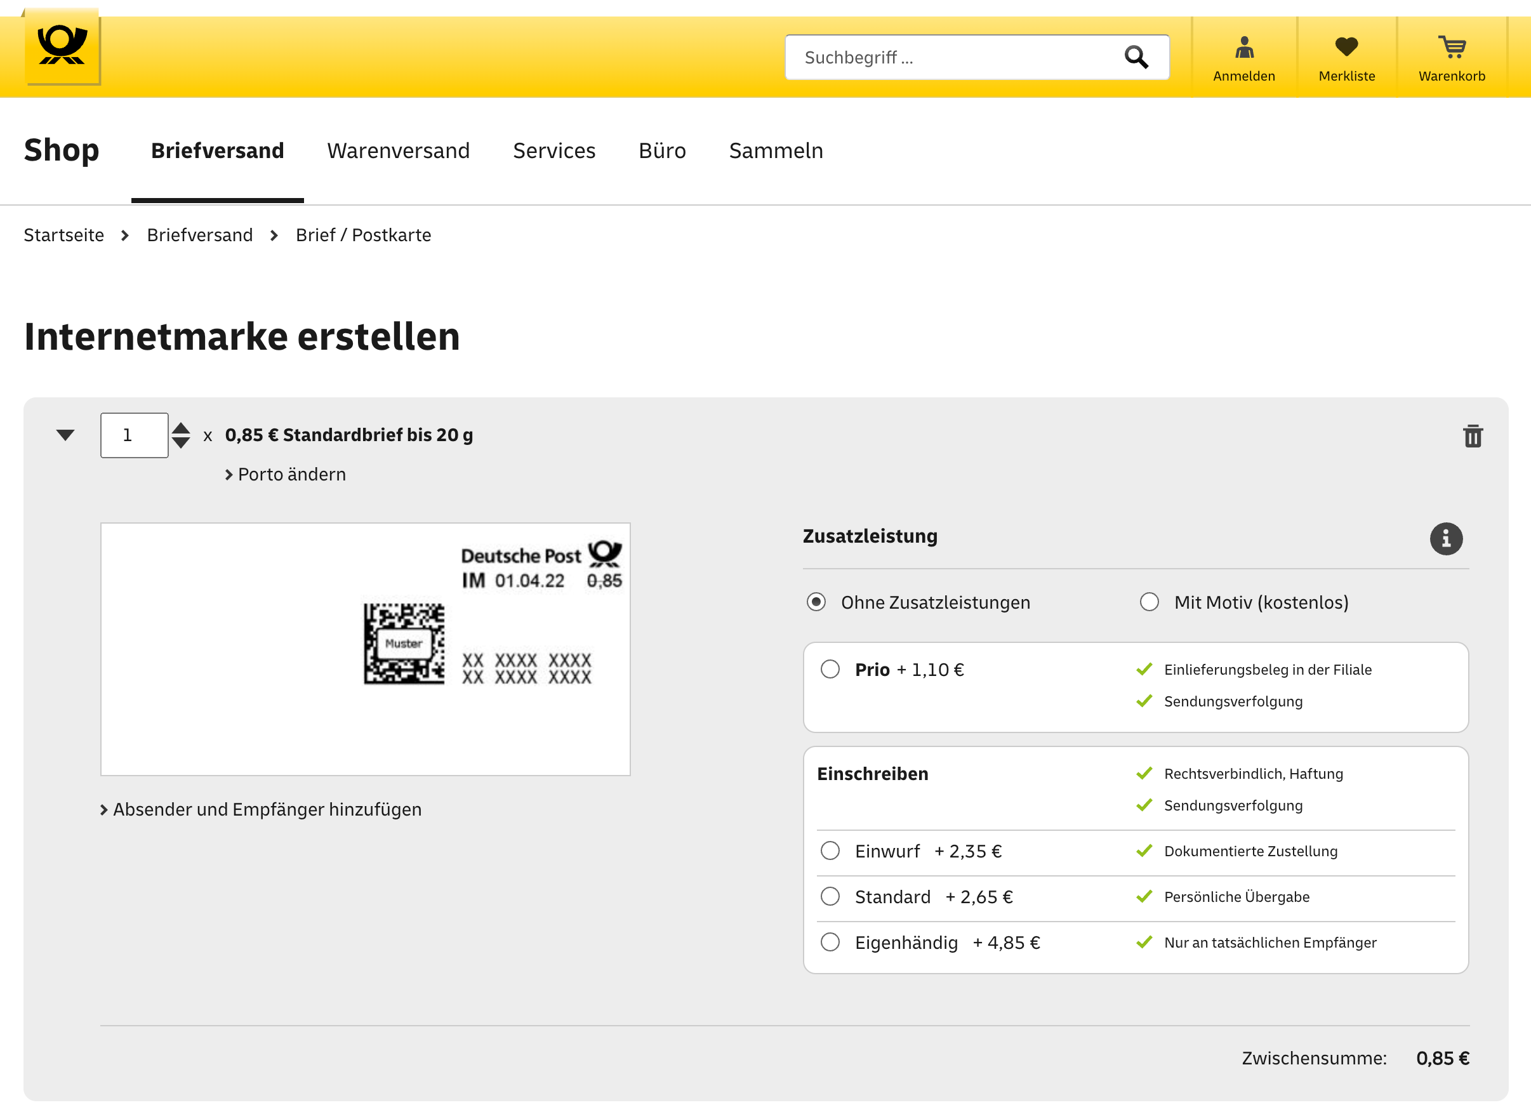This screenshot has width=1531, height=1112.
Task: Expand Porto ändern
Action: (286, 475)
